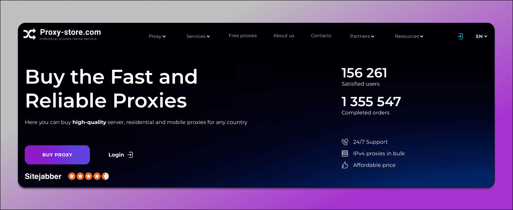Click the thumbs-up icon beside Affordable price

tap(345, 165)
